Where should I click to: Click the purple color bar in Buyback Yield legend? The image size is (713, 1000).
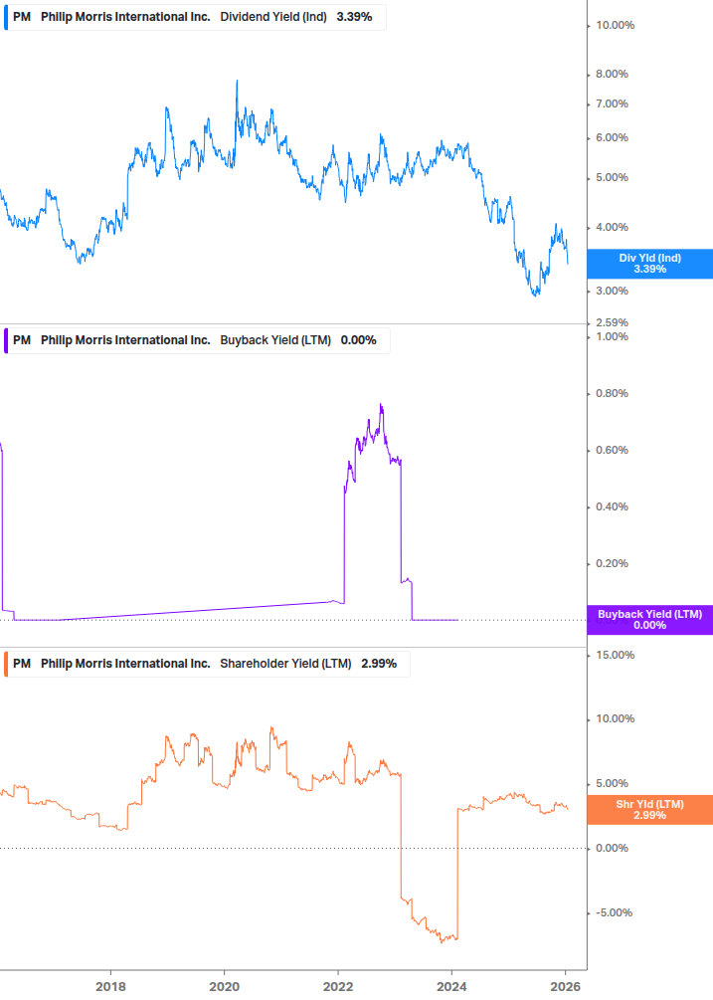click(6, 340)
